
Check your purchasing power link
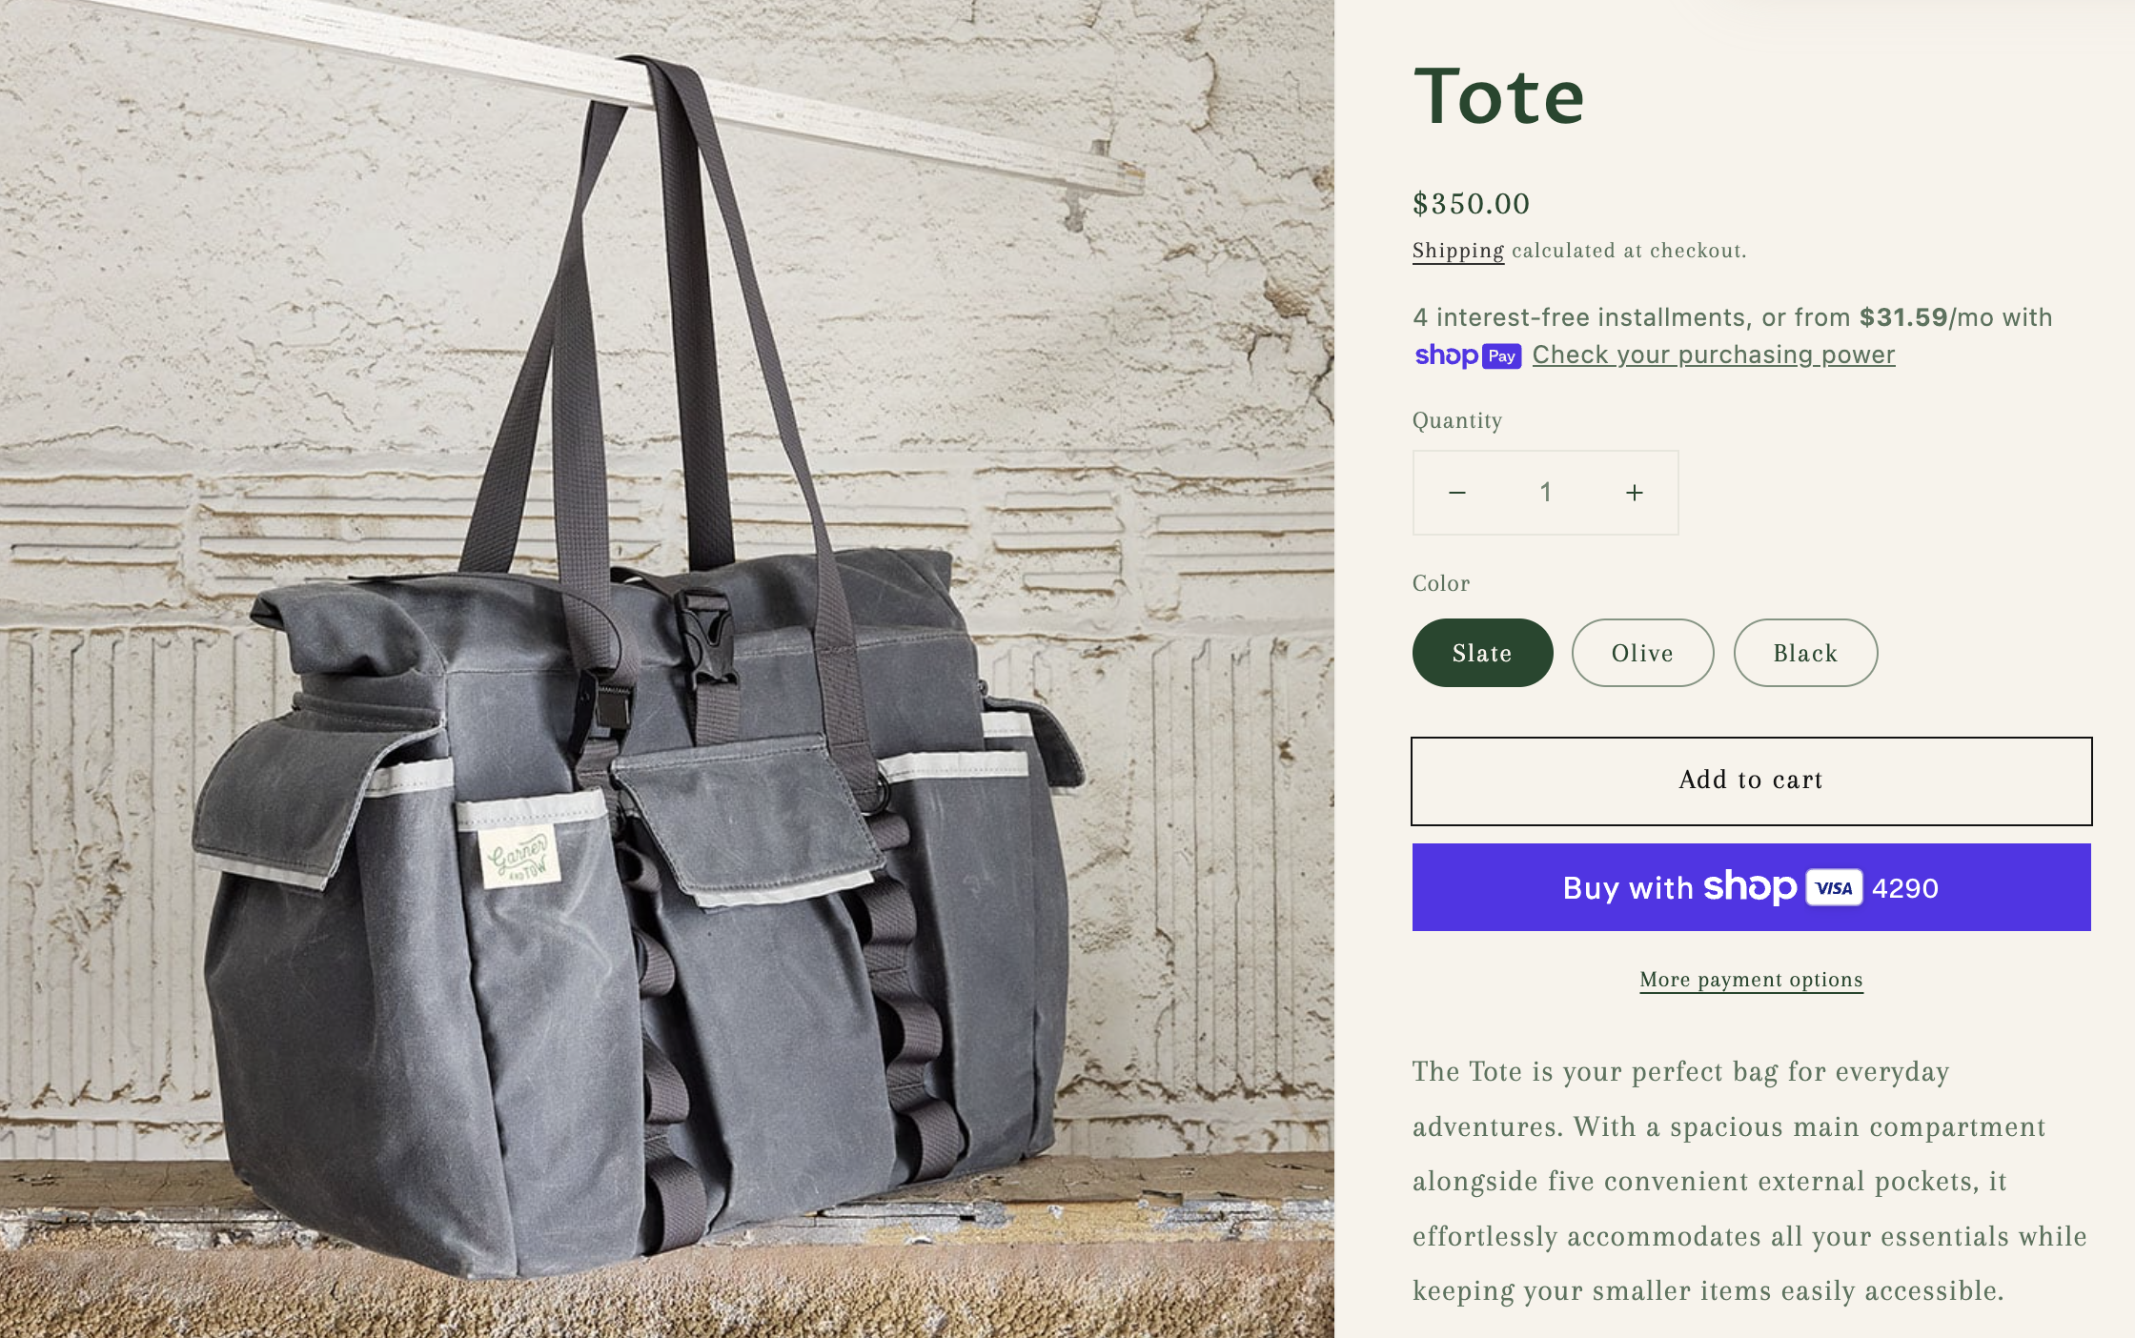(x=1714, y=355)
